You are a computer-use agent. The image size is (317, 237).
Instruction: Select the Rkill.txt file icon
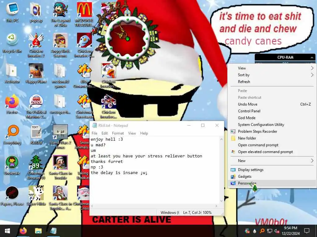36,135
